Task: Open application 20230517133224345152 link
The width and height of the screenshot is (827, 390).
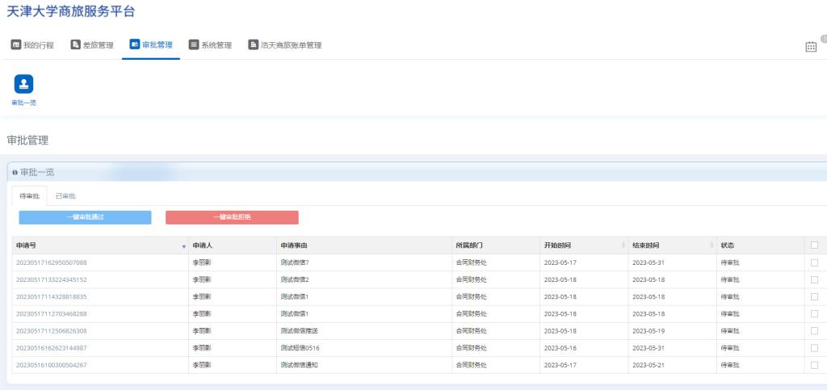Action: (x=52, y=279)
